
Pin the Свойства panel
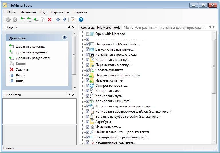coord(69,95)
